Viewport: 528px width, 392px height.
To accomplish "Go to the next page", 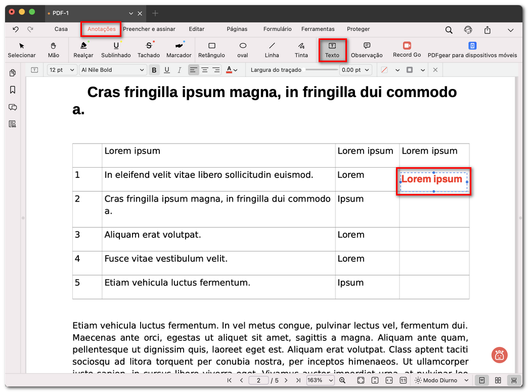I will click(x=286, y=380).
